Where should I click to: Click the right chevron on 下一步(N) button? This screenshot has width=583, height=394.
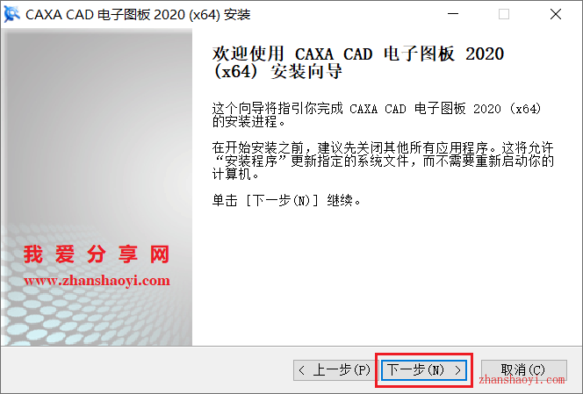(x=457, y=370)
